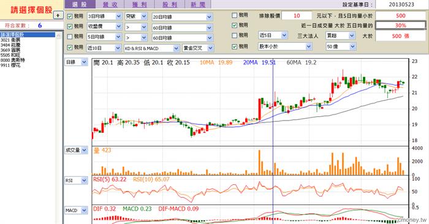
Task: Select stock 8080 奧斯特 in list
Action: click(x=13, y=60)
